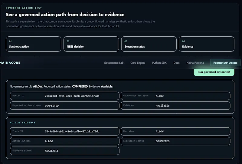The image size is (242, 164).
Task: Select the 01 Synthetic action step card
Action: 34,44
